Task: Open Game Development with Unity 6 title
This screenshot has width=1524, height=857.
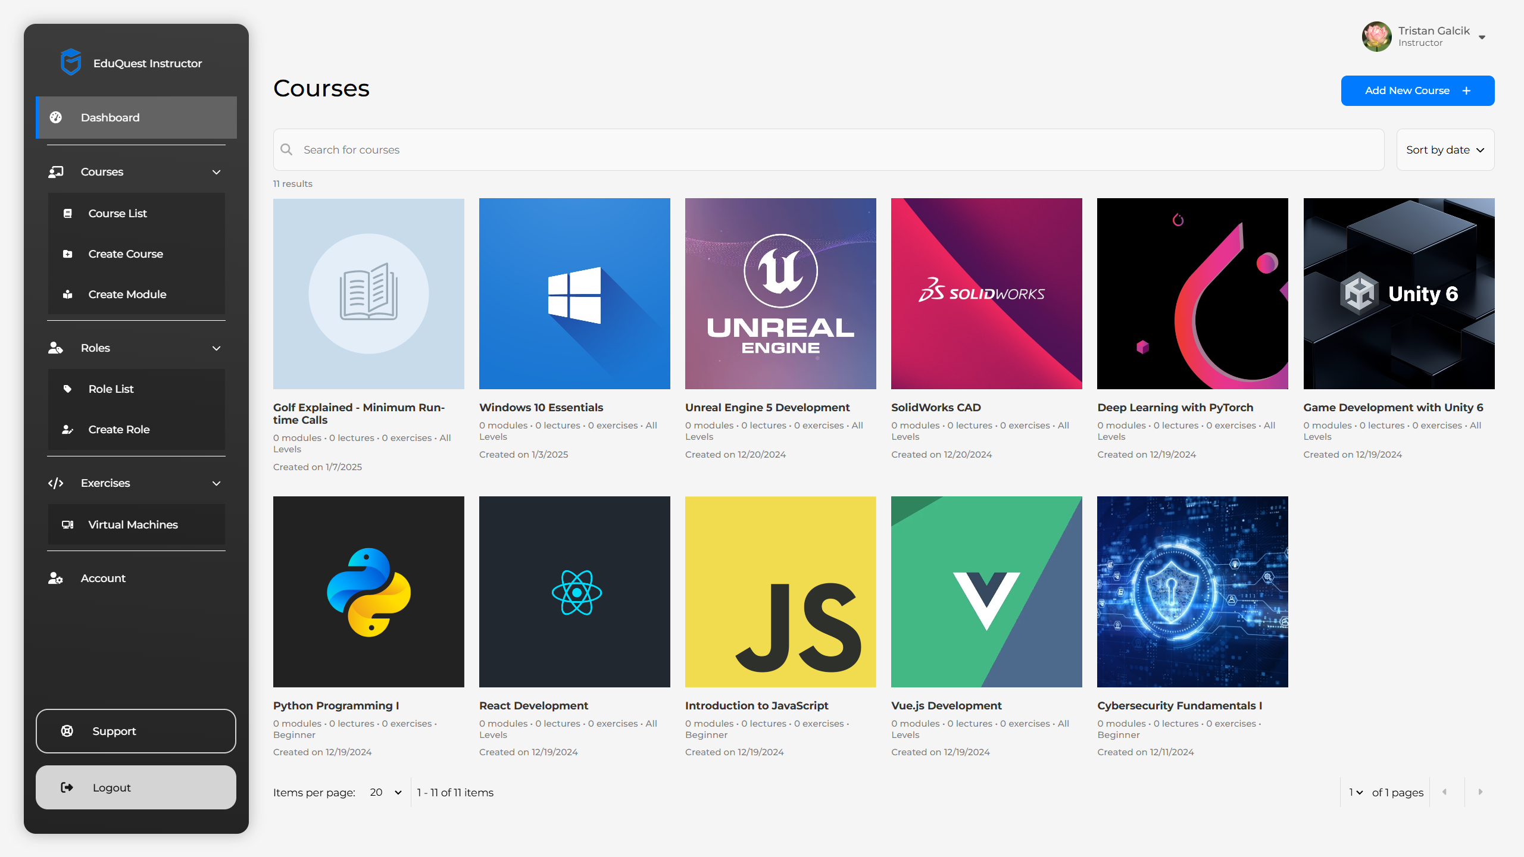Action: 1393,407
